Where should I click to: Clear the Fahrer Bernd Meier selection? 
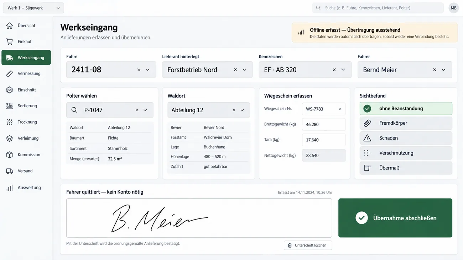pos(435,70)
